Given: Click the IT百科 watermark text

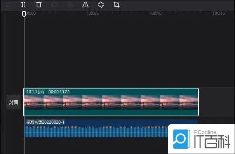Looking at the screenshot, I should tap(212, 142).
